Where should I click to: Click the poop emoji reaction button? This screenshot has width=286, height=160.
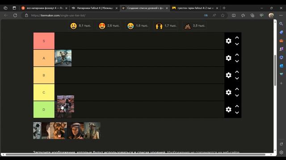tap(194, 26)
